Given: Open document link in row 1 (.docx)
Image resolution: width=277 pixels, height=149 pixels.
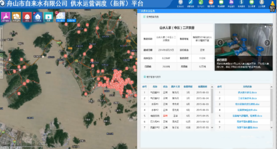Looking at the screenshot, I should pos(247,92).
